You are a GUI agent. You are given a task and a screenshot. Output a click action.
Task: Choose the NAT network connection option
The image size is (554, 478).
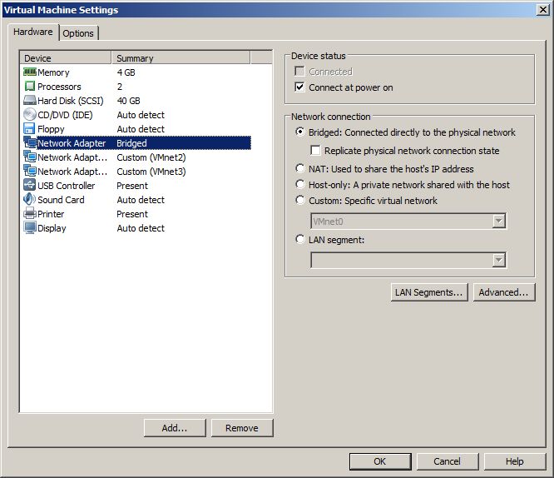point(300,169)
